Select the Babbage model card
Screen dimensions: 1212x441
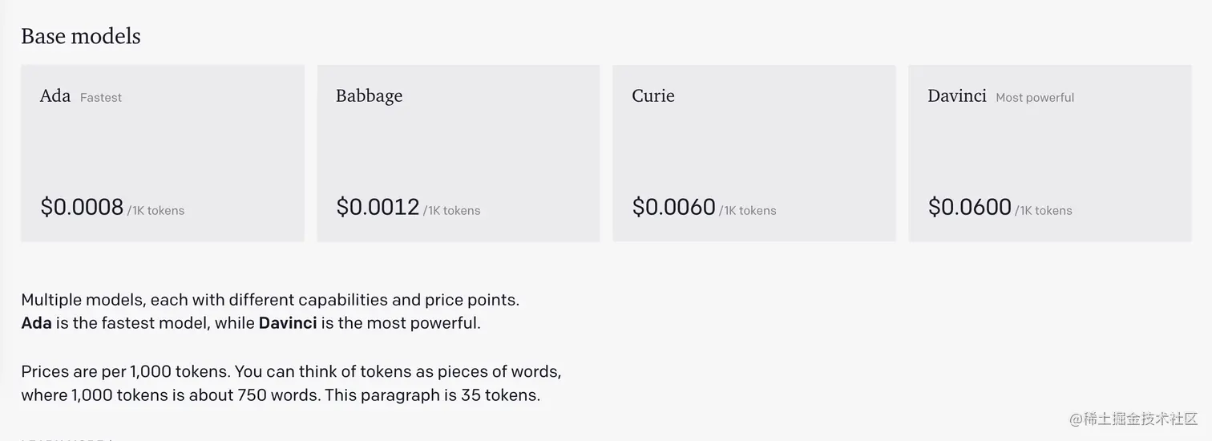(459, 153)
